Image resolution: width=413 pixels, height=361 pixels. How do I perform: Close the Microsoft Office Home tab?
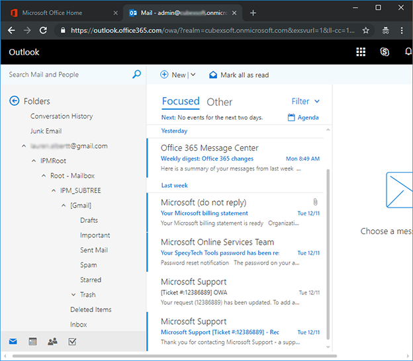pyautogui.click(x=115, y=13)
